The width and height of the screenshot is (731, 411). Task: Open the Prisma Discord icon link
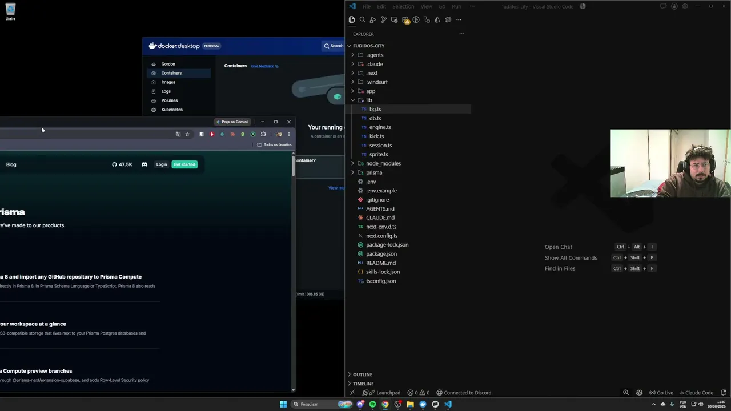pyautogui.click(x=144, y=164)
